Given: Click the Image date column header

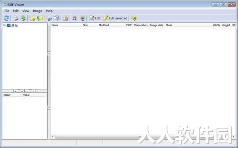Looking at the screenshot, I should [x=157, y=25].
